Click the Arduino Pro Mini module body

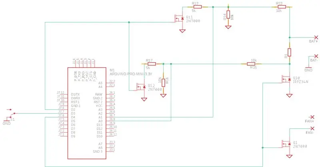click(x=87, y=113)
